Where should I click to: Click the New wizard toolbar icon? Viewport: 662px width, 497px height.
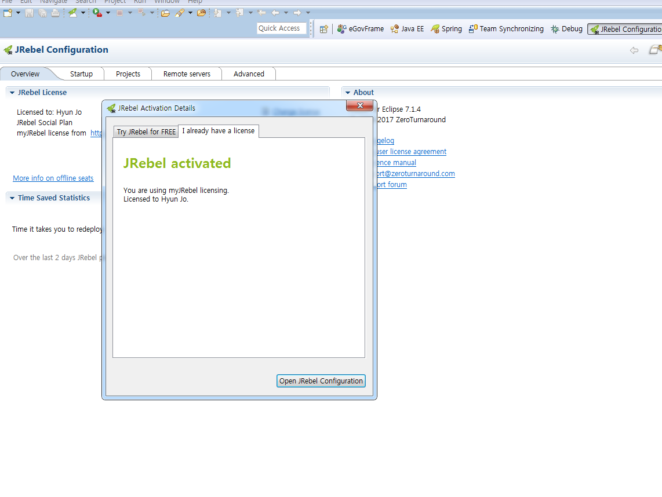click(8, 13)
